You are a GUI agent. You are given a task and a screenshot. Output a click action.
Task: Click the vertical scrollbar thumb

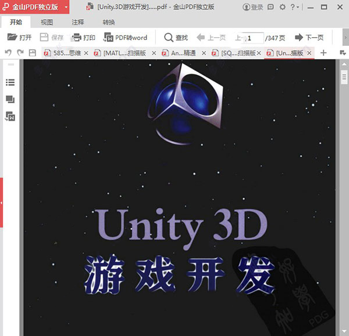[x=344, y=77]
